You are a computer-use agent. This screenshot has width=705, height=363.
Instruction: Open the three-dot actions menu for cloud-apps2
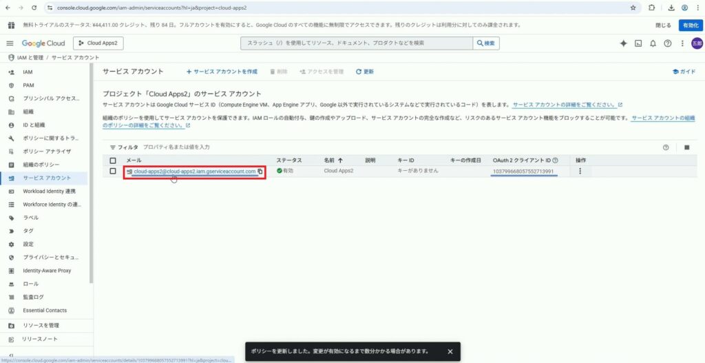tap(580, 171)
